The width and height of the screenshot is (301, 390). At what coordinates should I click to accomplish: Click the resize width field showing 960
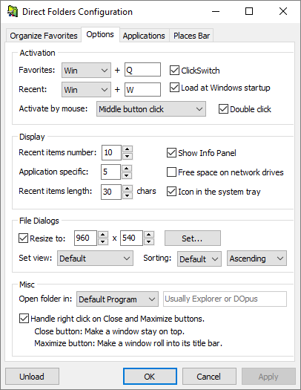[x=85, y=238]
